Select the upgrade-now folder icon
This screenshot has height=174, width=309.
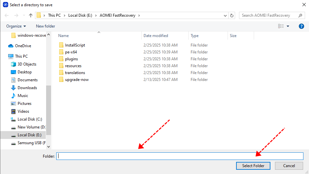pos(61,80)
